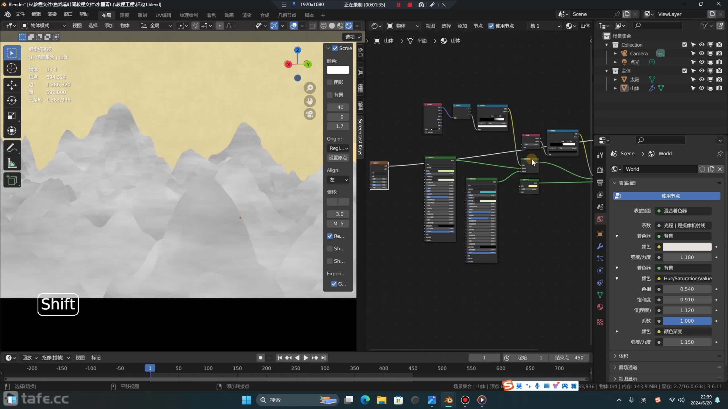
Task: Open the Screencast Keys white color swatch
Action: pos(338,70)
